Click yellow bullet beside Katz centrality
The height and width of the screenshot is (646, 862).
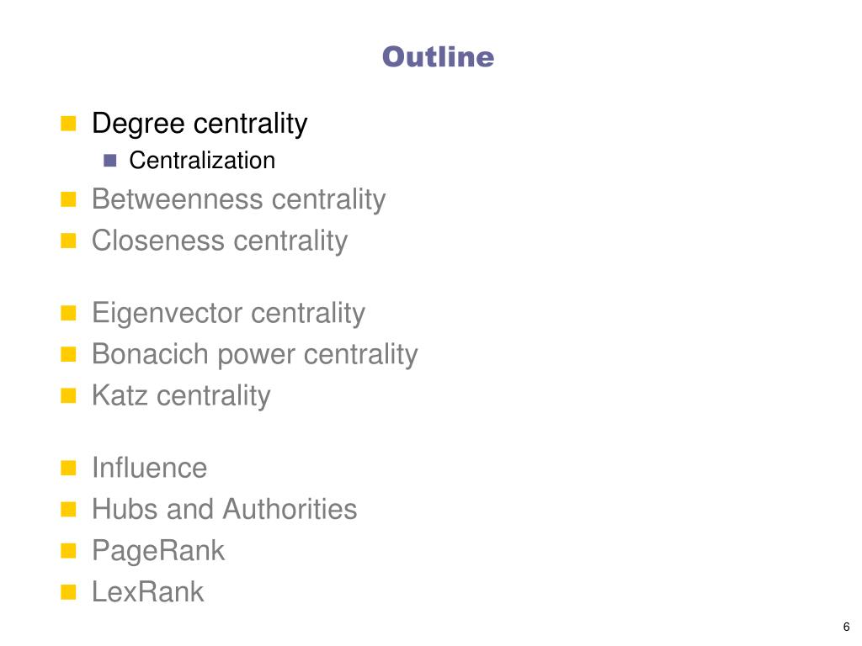tap(68, 396)
